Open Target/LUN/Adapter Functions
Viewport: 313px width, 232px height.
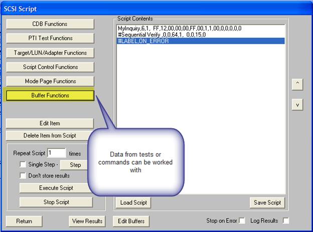pyautogui.click(x=50, y=53)
